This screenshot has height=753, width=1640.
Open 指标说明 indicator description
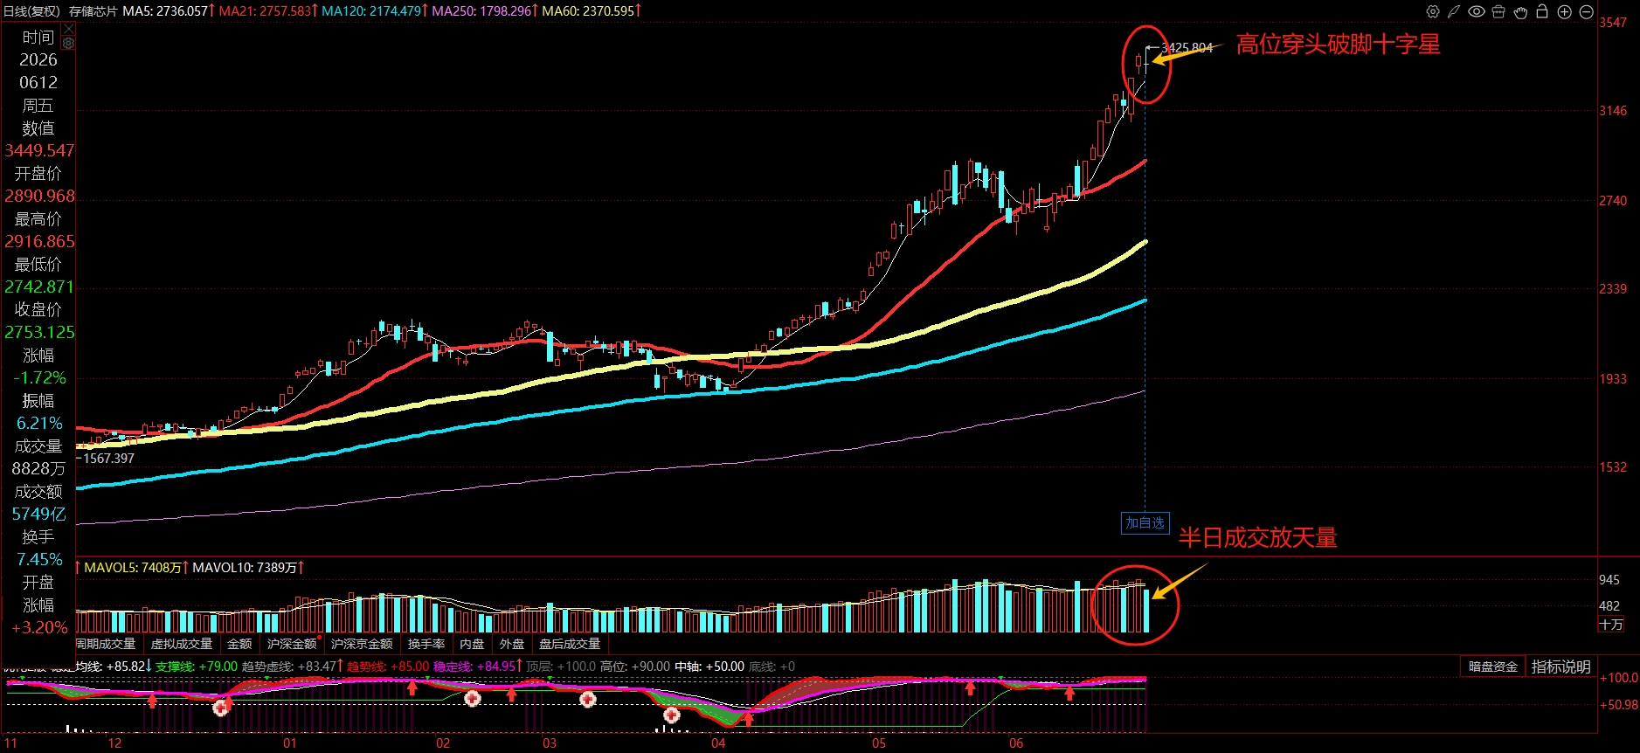1560,667
